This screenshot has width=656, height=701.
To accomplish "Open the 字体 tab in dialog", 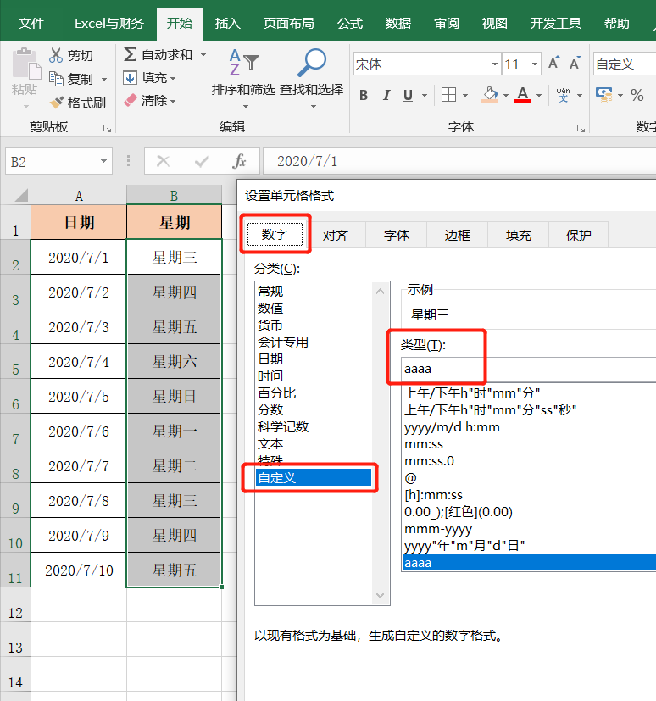I will pos(397,235).
